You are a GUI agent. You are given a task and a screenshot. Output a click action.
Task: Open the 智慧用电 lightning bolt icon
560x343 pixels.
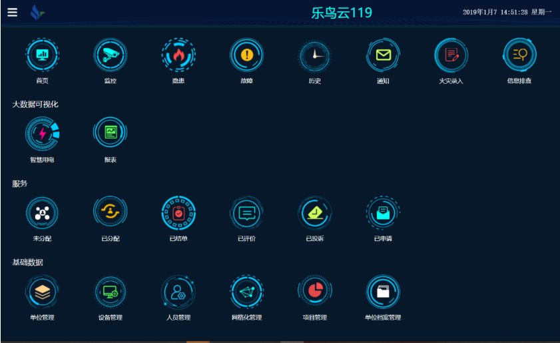click(42, 134)
